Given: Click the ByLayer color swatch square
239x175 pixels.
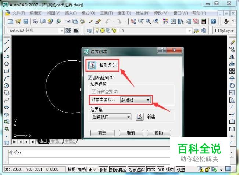Looking at the screenshot, I should [x=217, y=31].
